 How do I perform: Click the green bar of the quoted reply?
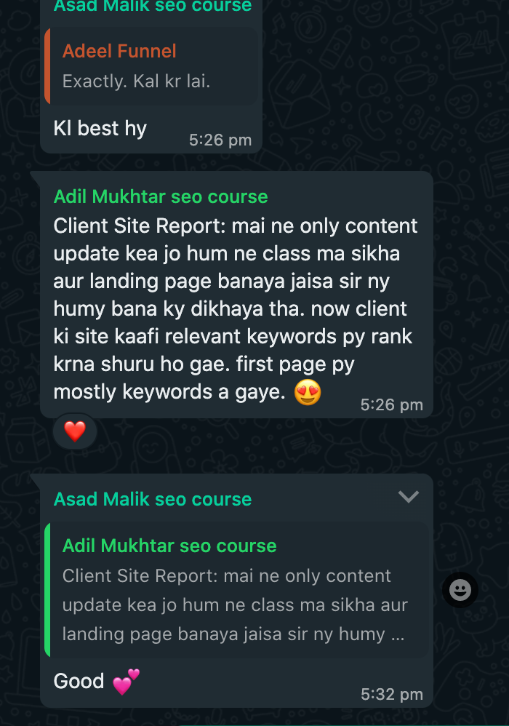click(47, 590)
